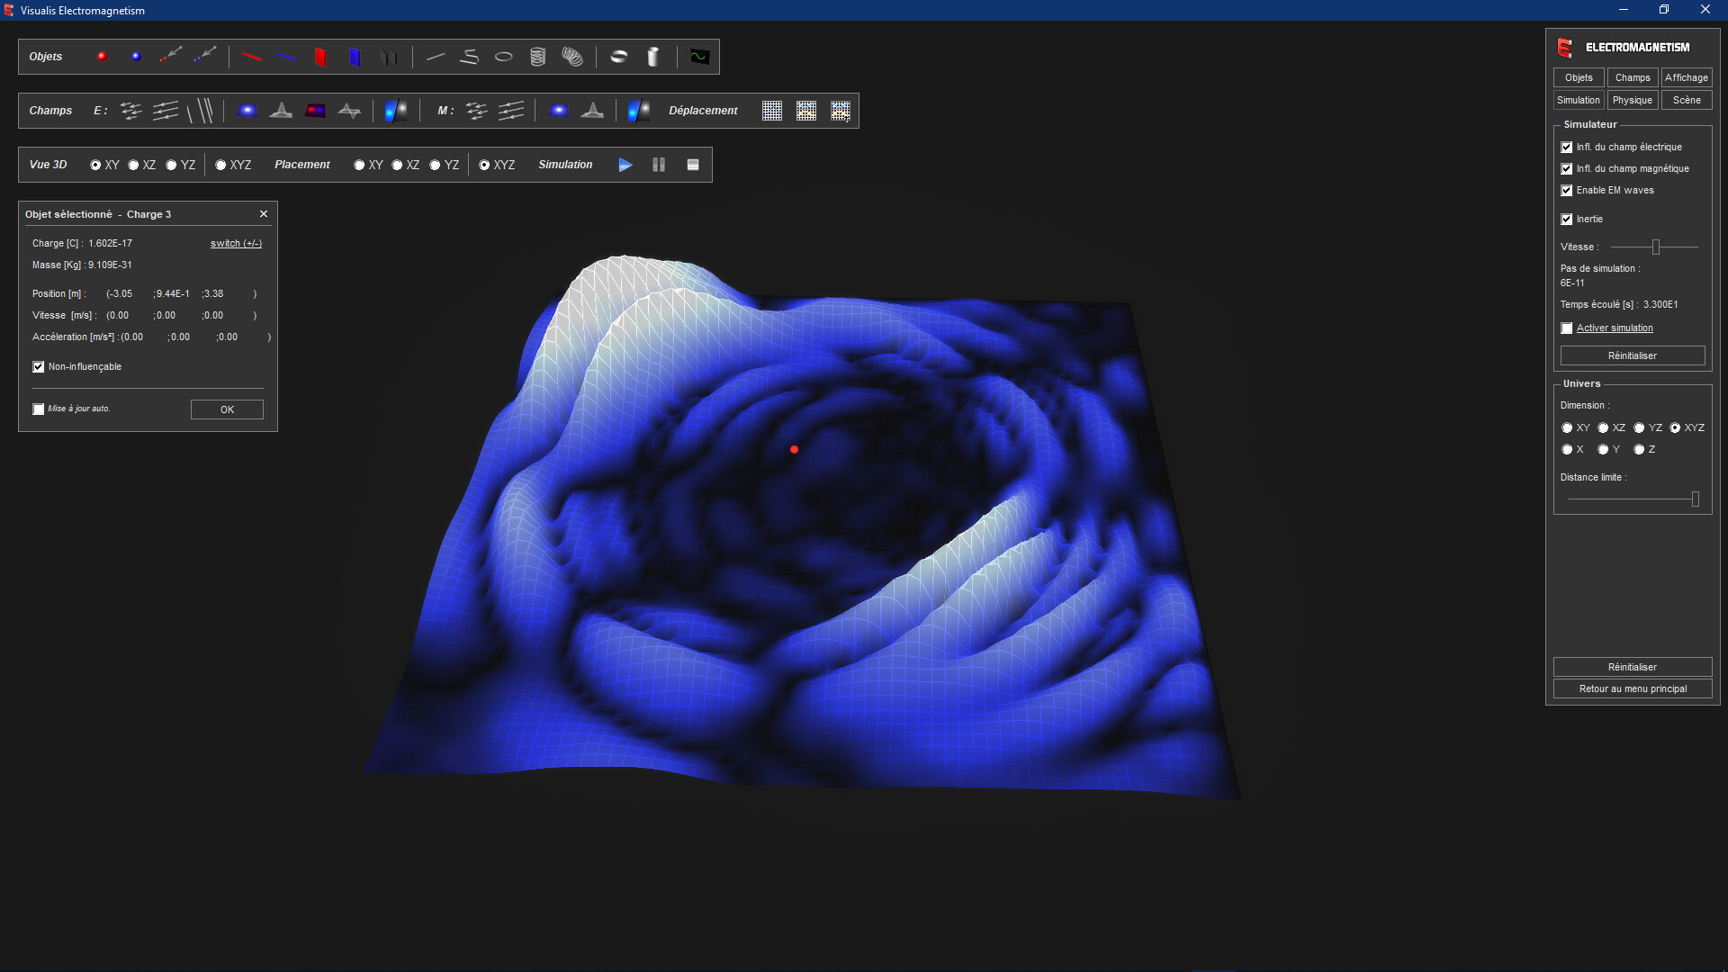Add a coil (solenoid) object
Viewport: 1728px width, 972px height.
pos(538,57)
